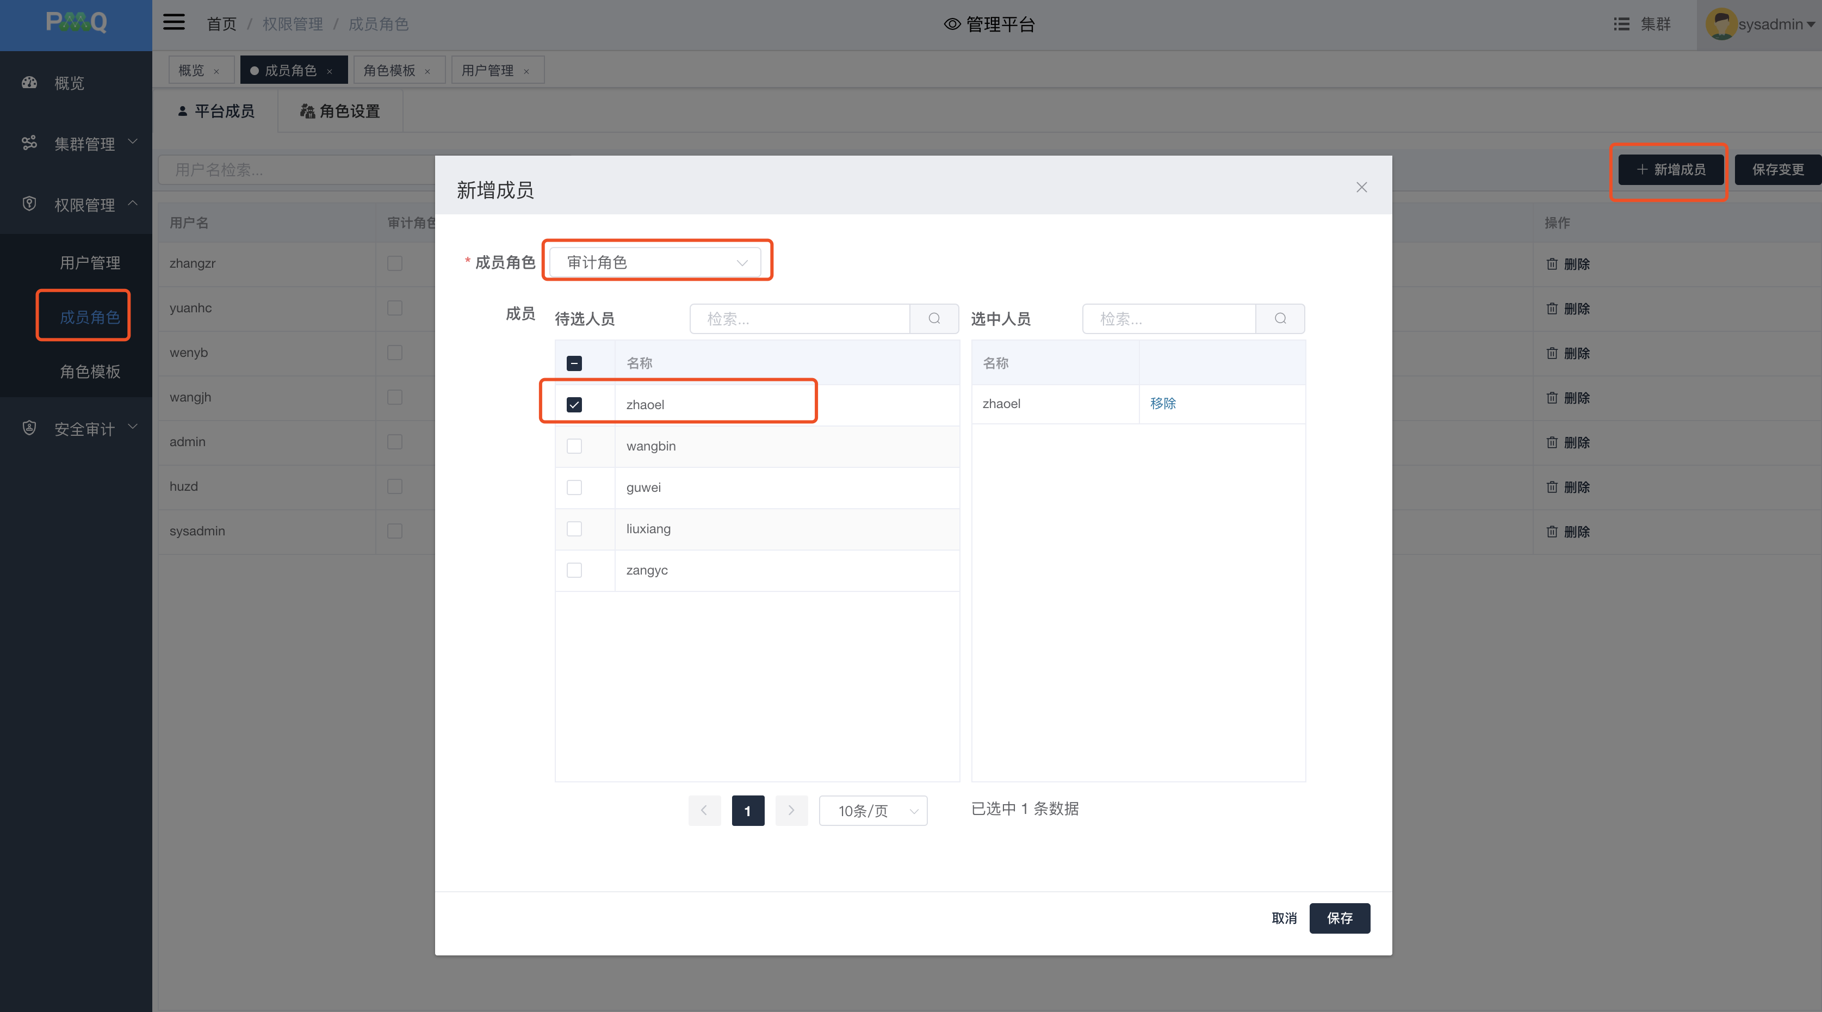Toggle the select-all checkbox in 待选人员 header
Screen dimensions: 1822x1012
[574, 363]
